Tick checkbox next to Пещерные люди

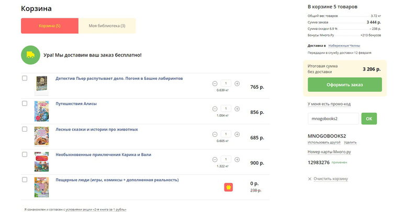point(25,180)
